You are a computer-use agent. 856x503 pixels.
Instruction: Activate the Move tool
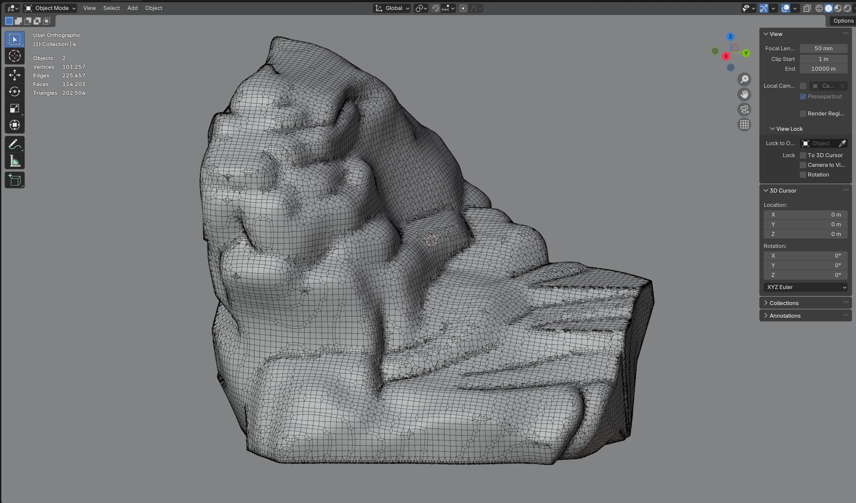(15, 75)
